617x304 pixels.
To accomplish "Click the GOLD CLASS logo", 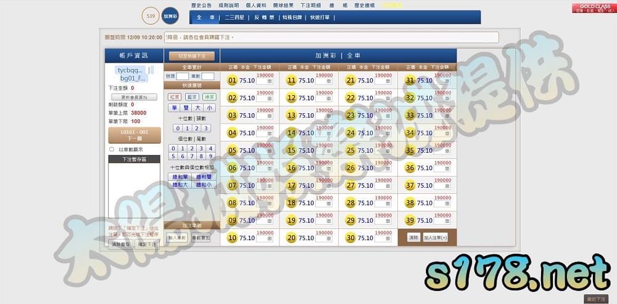I will pos(594,8).
